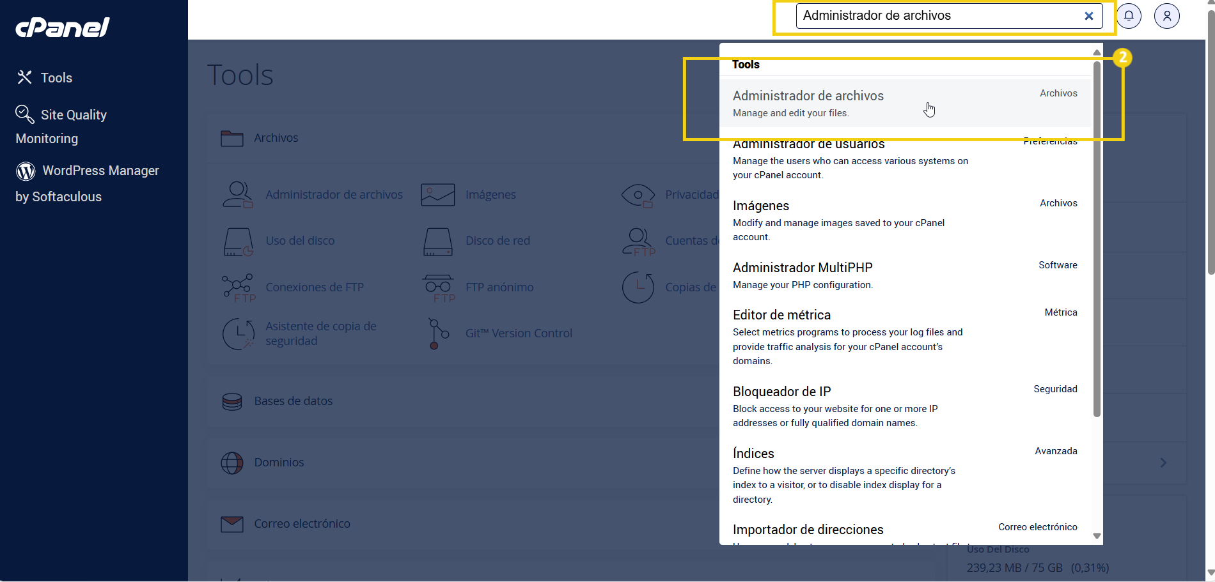Open Tools in the sidebar
The height and width of the screenshot is (582, 1215).
(56, 78)
